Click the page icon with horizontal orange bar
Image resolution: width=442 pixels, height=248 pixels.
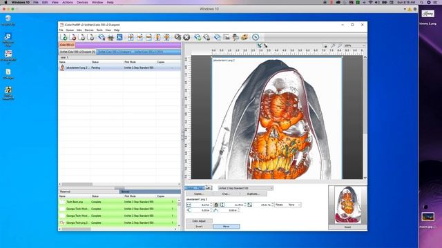click(148, 37)
